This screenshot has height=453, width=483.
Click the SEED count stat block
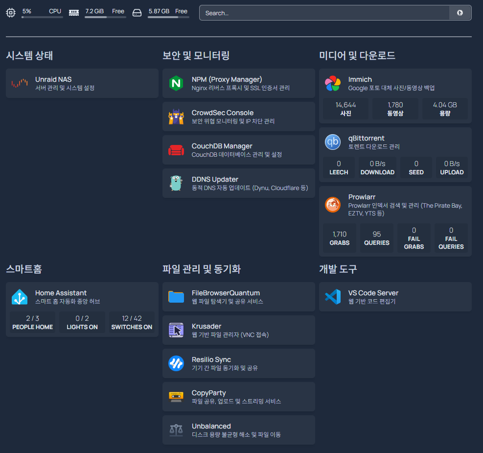[416, 167]
